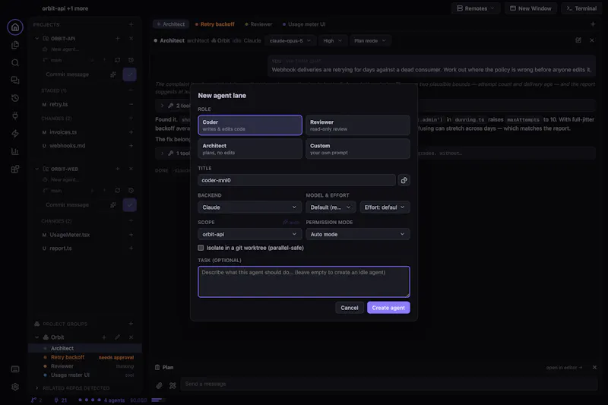Click Create agent button
The width and height of the screenshot is (608, 405).
pos(388,308)
